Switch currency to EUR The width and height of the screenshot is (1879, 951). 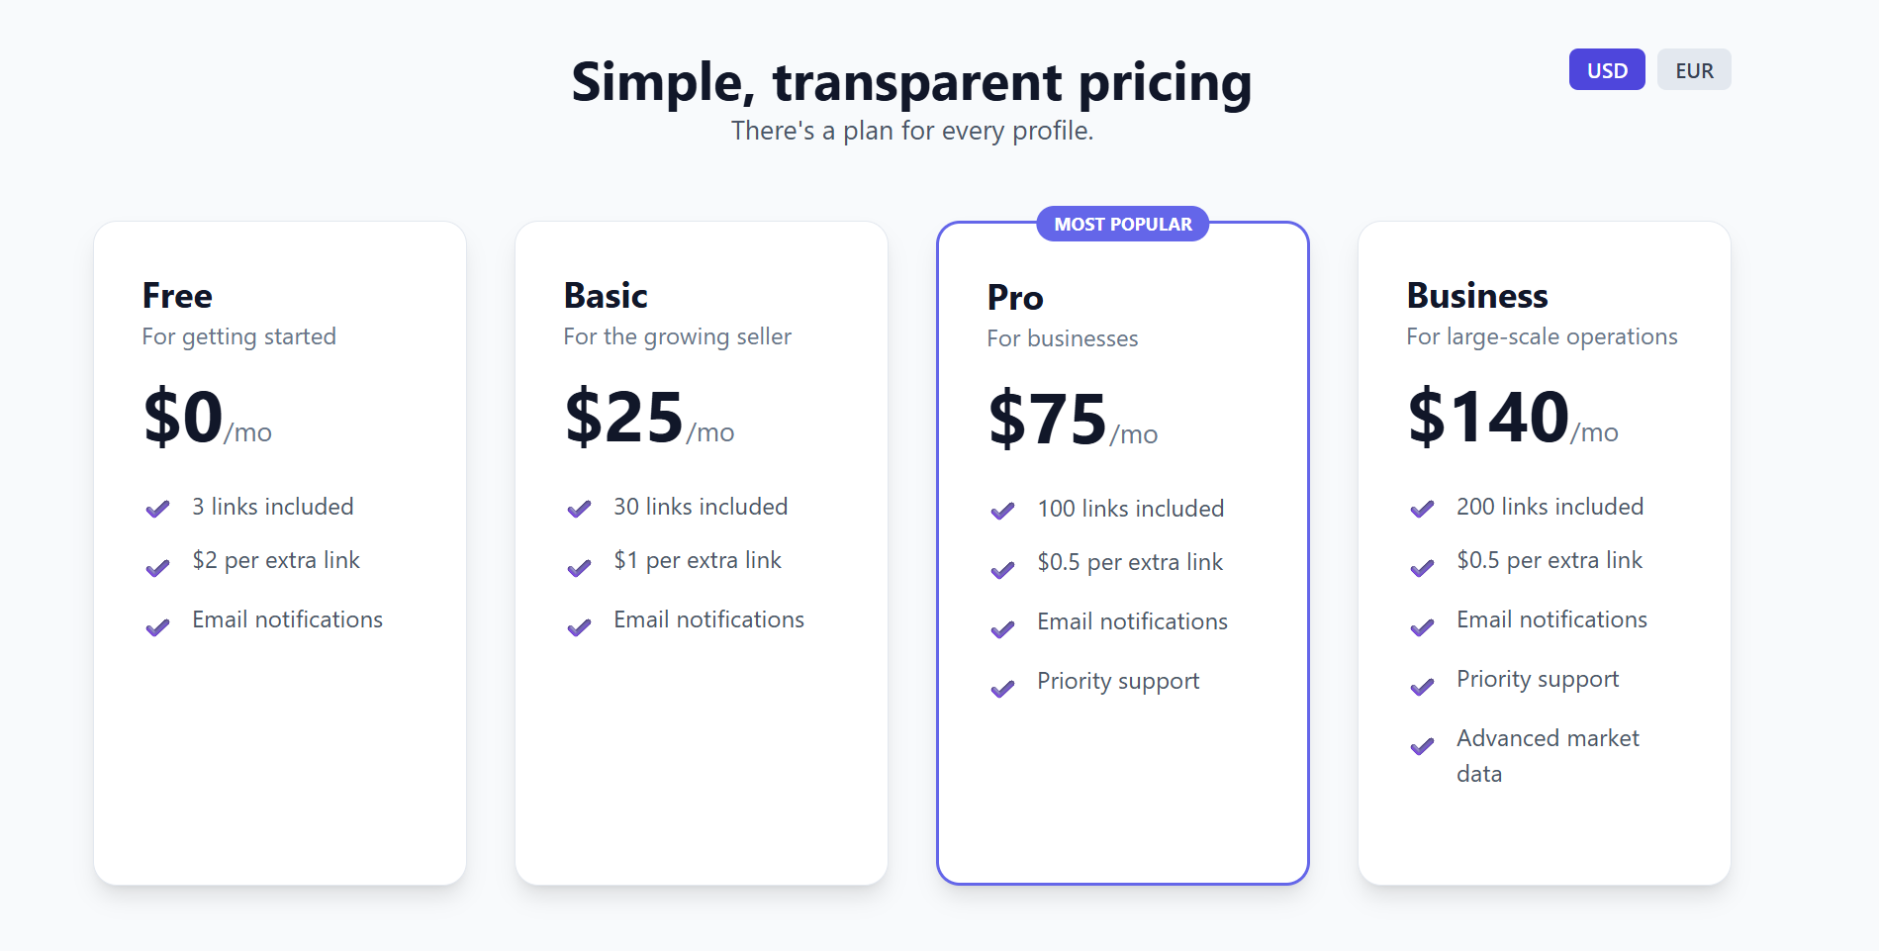tap(1694, 69)
